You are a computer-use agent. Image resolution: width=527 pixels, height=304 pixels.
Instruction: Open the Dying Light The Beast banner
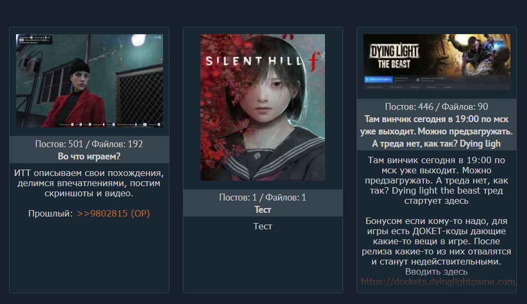coord(437,62)
